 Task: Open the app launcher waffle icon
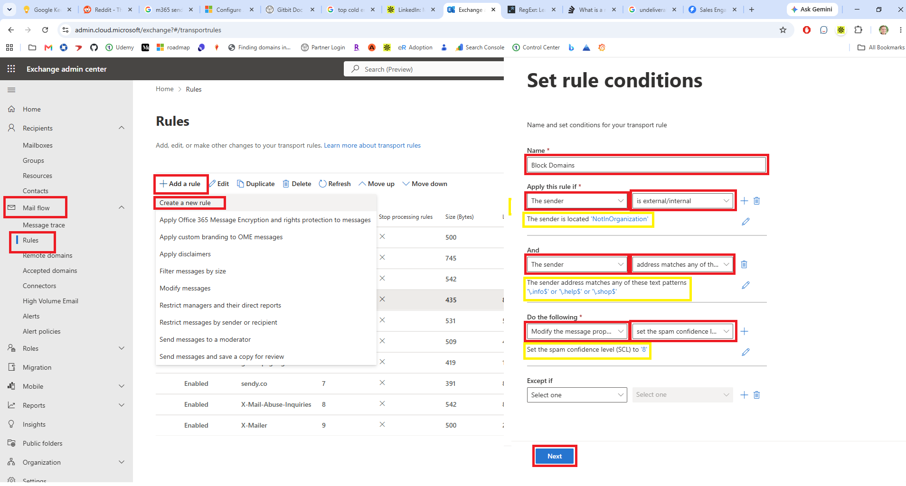[11, 69]
